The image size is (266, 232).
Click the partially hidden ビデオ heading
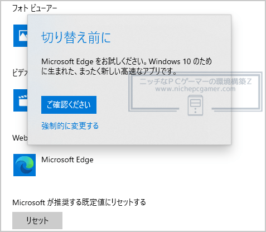pos(20,72)
